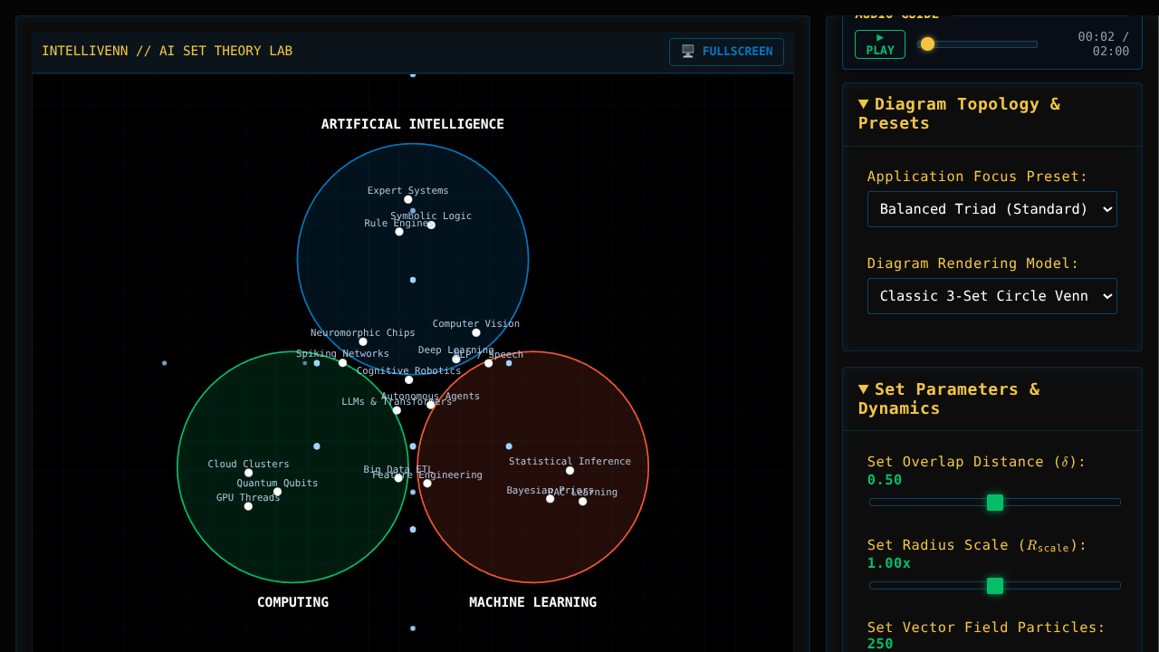
Task: Select the Rule Engines node
Action: 399,232
